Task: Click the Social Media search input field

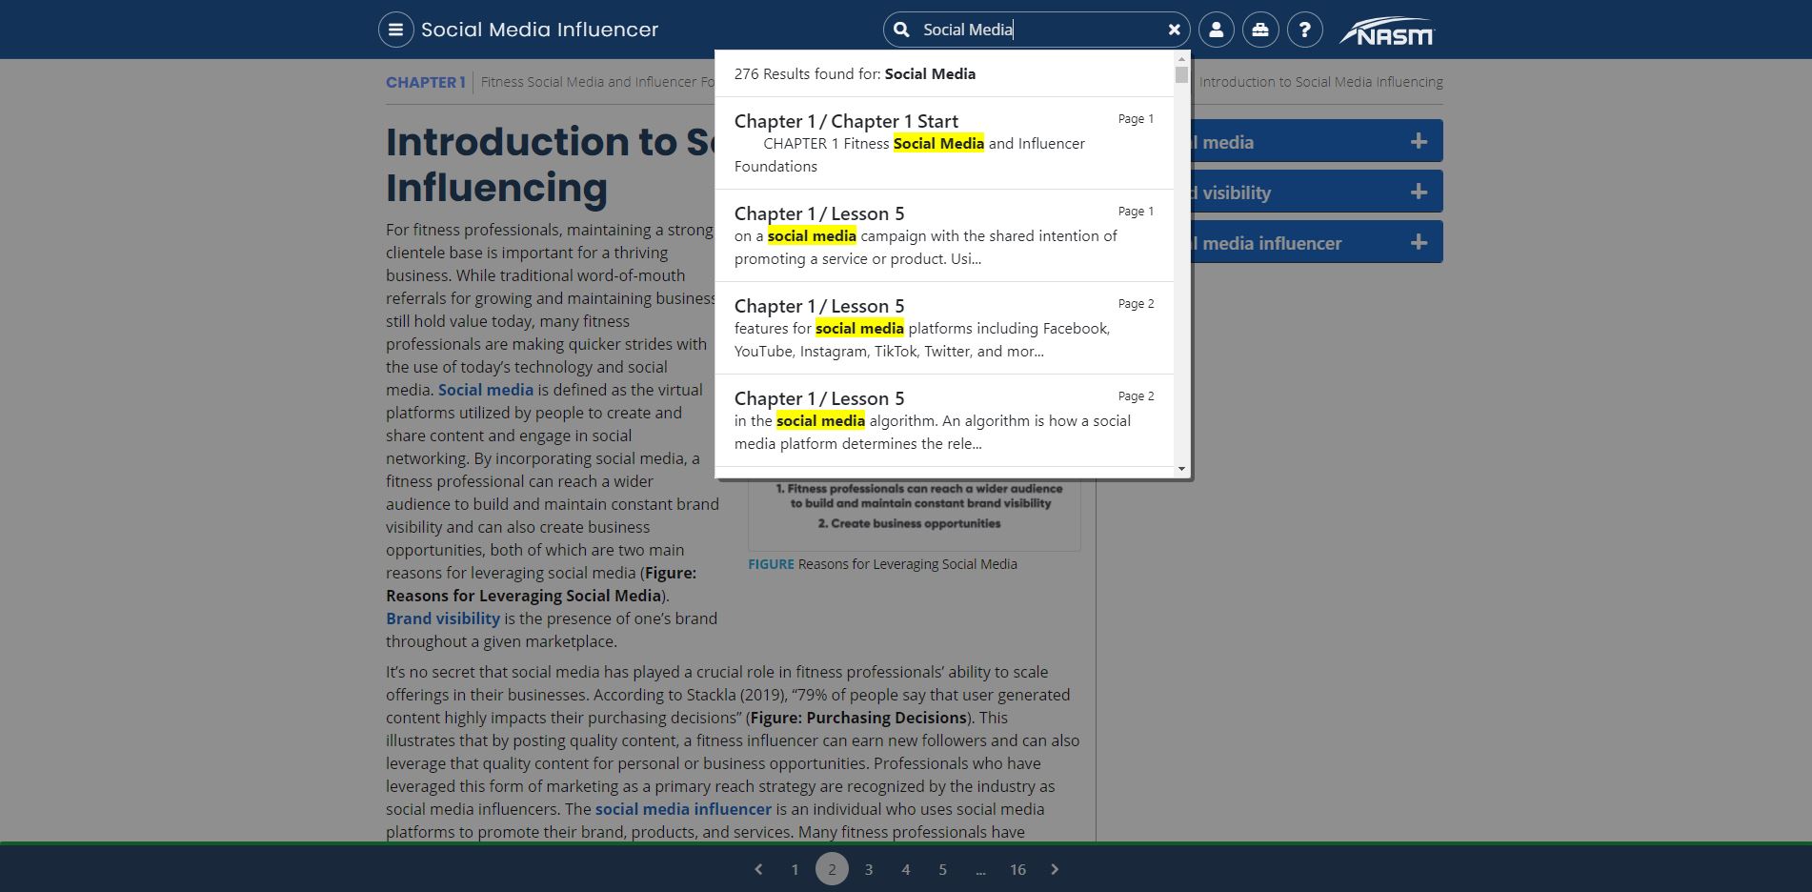Action: click(x=1038, y=30)
